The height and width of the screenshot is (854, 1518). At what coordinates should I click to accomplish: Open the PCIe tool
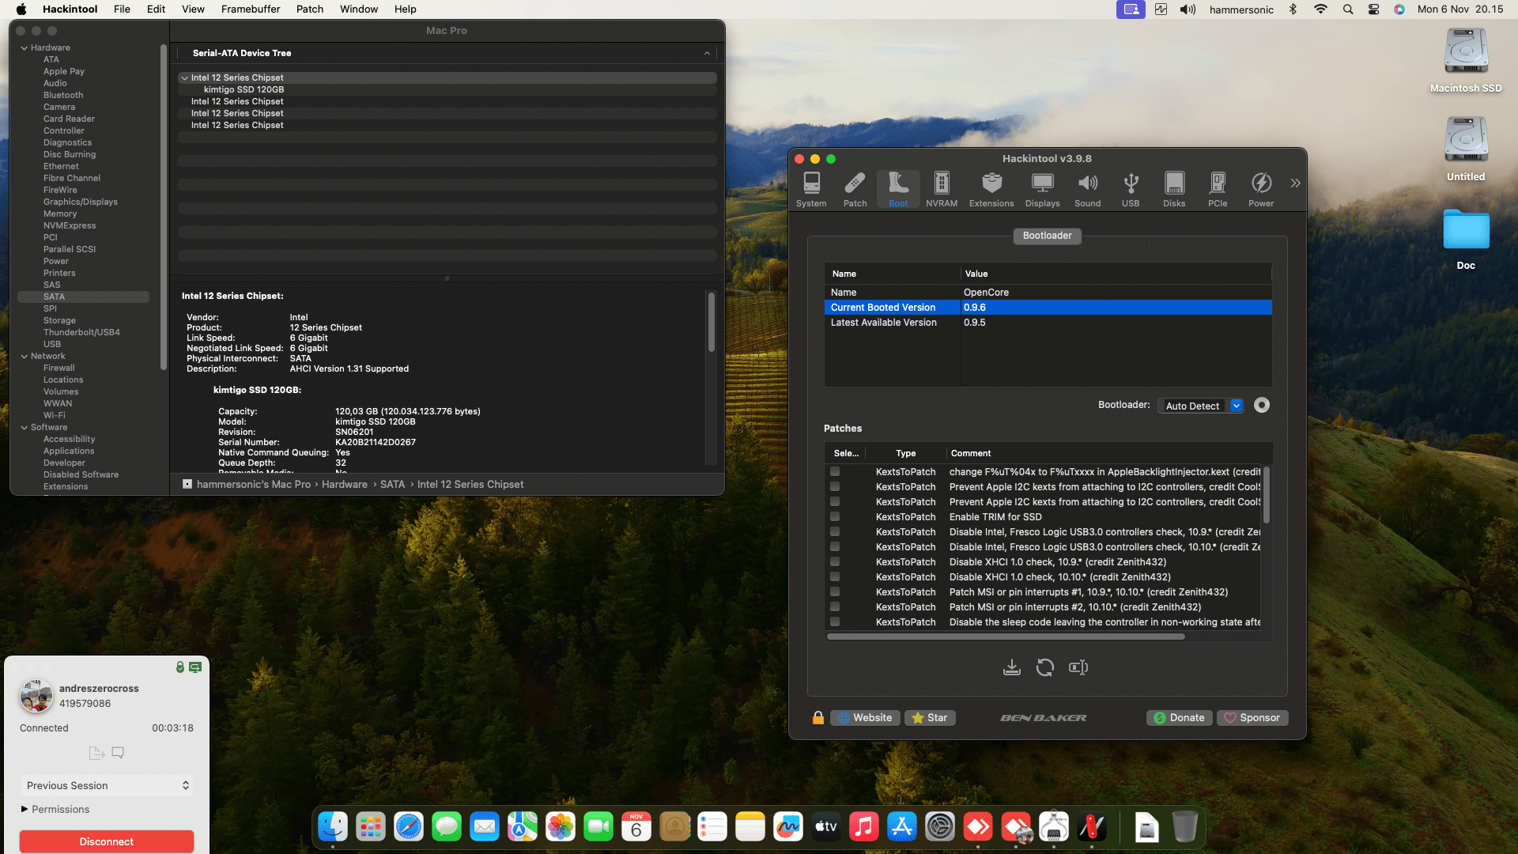coord(1218,190)
